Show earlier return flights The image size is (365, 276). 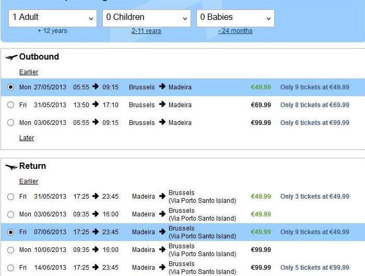[x=29, y=181]
